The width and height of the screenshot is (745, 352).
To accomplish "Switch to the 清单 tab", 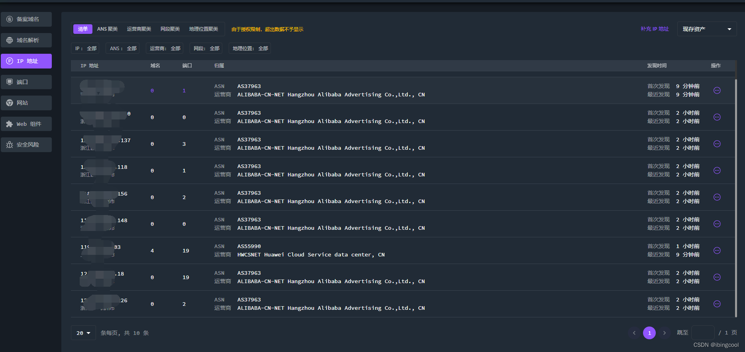I will click(x=83, y=29).
